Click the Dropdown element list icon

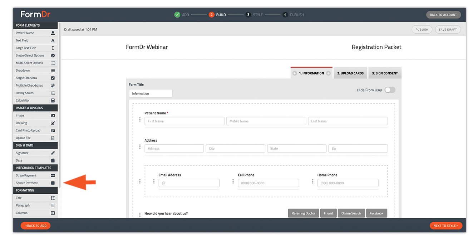53,71
